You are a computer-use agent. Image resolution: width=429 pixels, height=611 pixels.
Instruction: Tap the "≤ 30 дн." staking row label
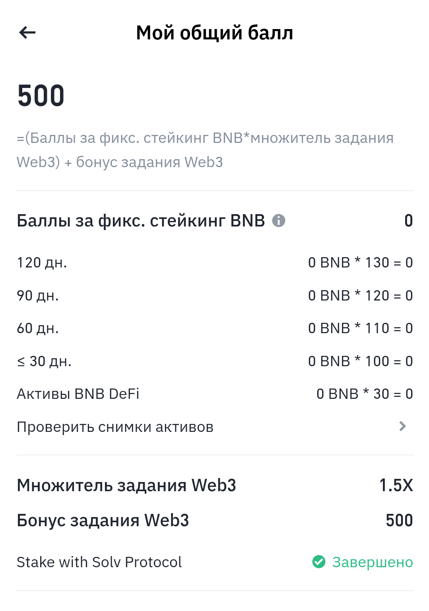[x=44, y=361]
